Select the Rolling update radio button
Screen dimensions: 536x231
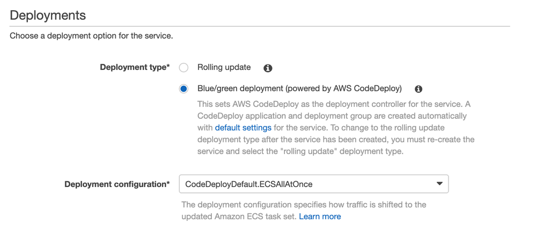tap(183, 68)
